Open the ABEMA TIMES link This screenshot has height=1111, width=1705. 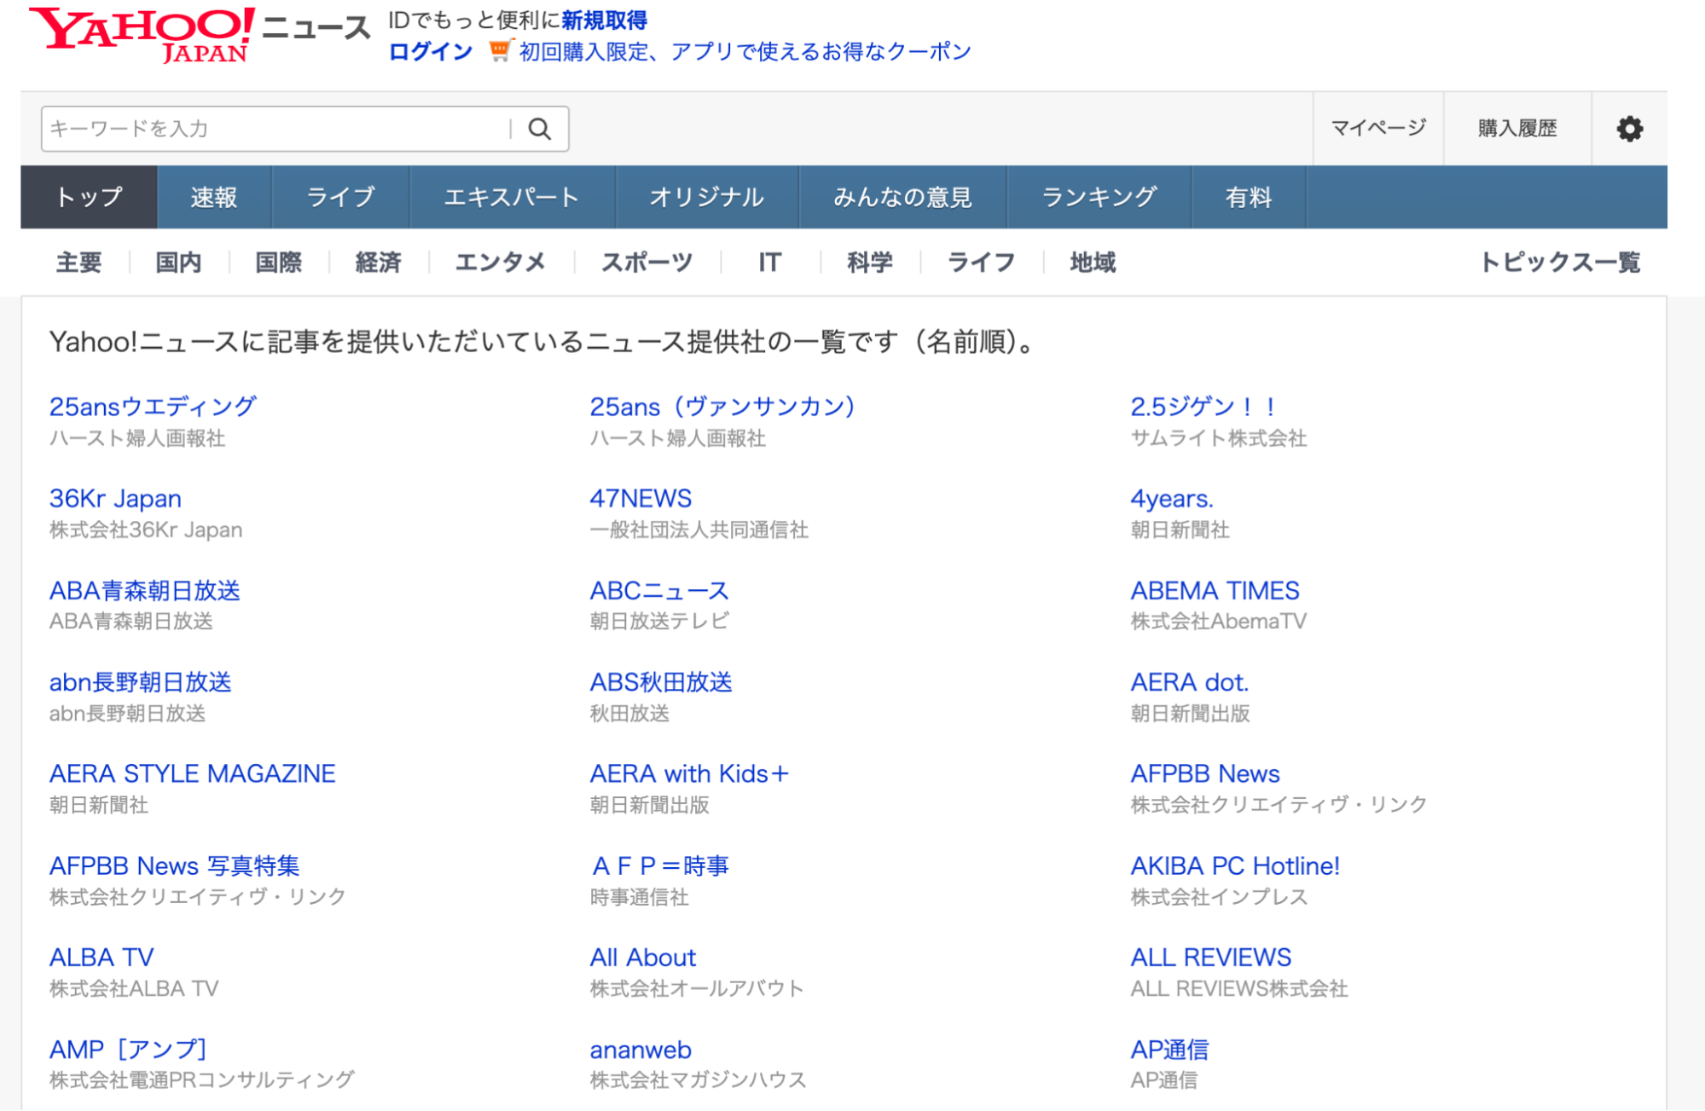pyautogui.click(x=1215, y=590)
